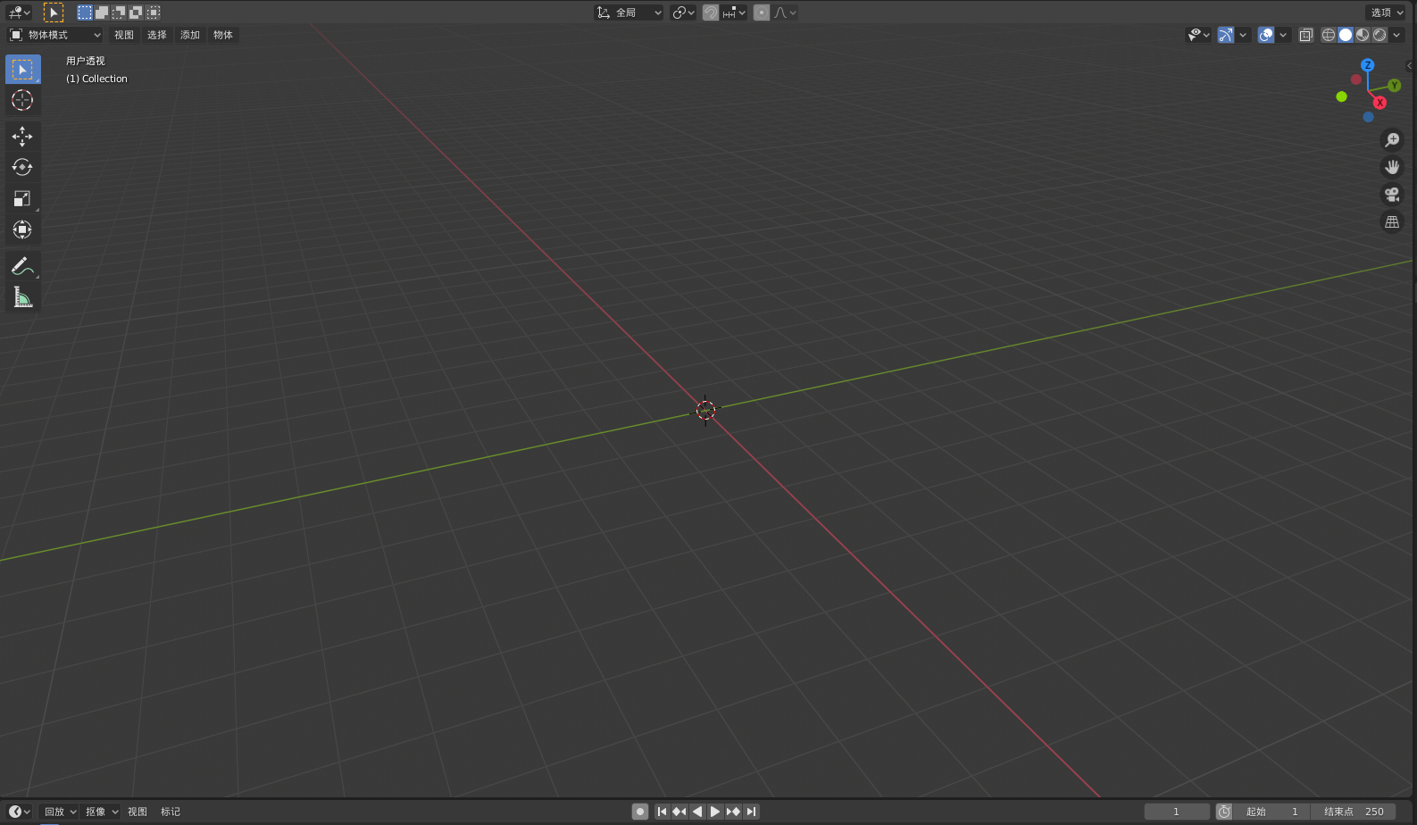Select the Select Box tool in toolbar
This screenshot has width=1417, height=825.
(x=22, y=69)
